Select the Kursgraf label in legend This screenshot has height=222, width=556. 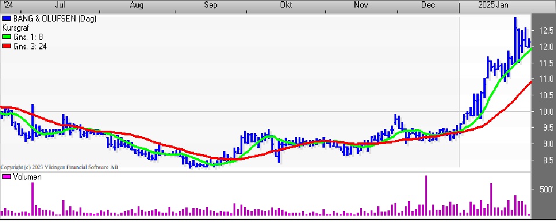(x=15, y=28)
